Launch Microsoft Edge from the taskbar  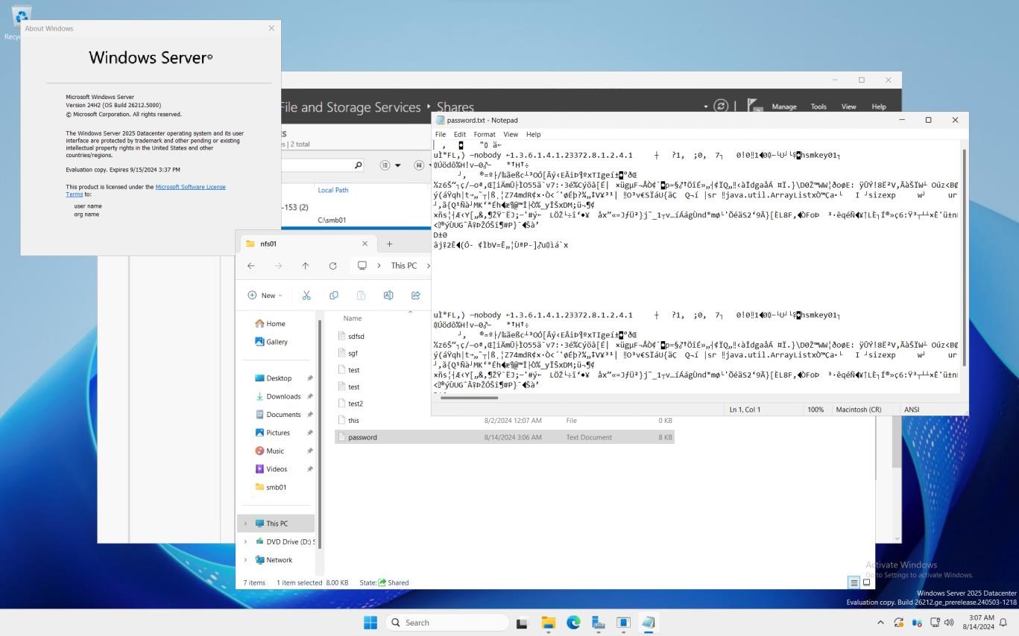[573, 623]
